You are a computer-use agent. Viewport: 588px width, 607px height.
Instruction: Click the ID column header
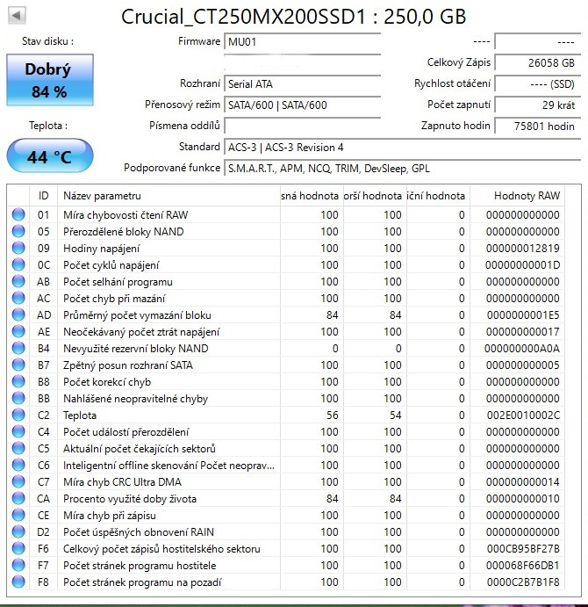coord(43,196)
